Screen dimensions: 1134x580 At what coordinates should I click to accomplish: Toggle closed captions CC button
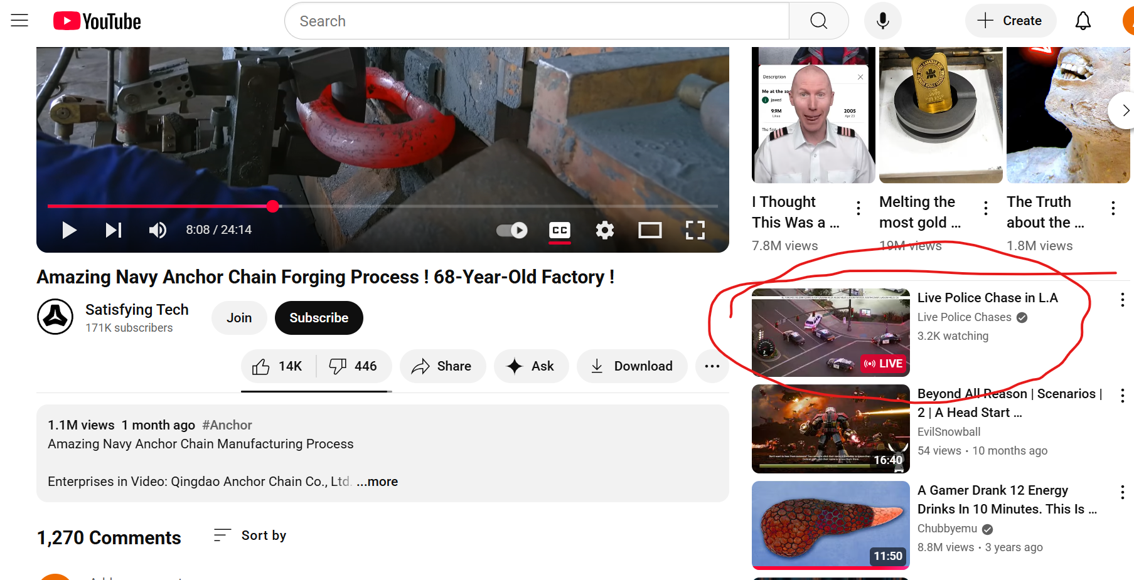(x=560, y=230)
